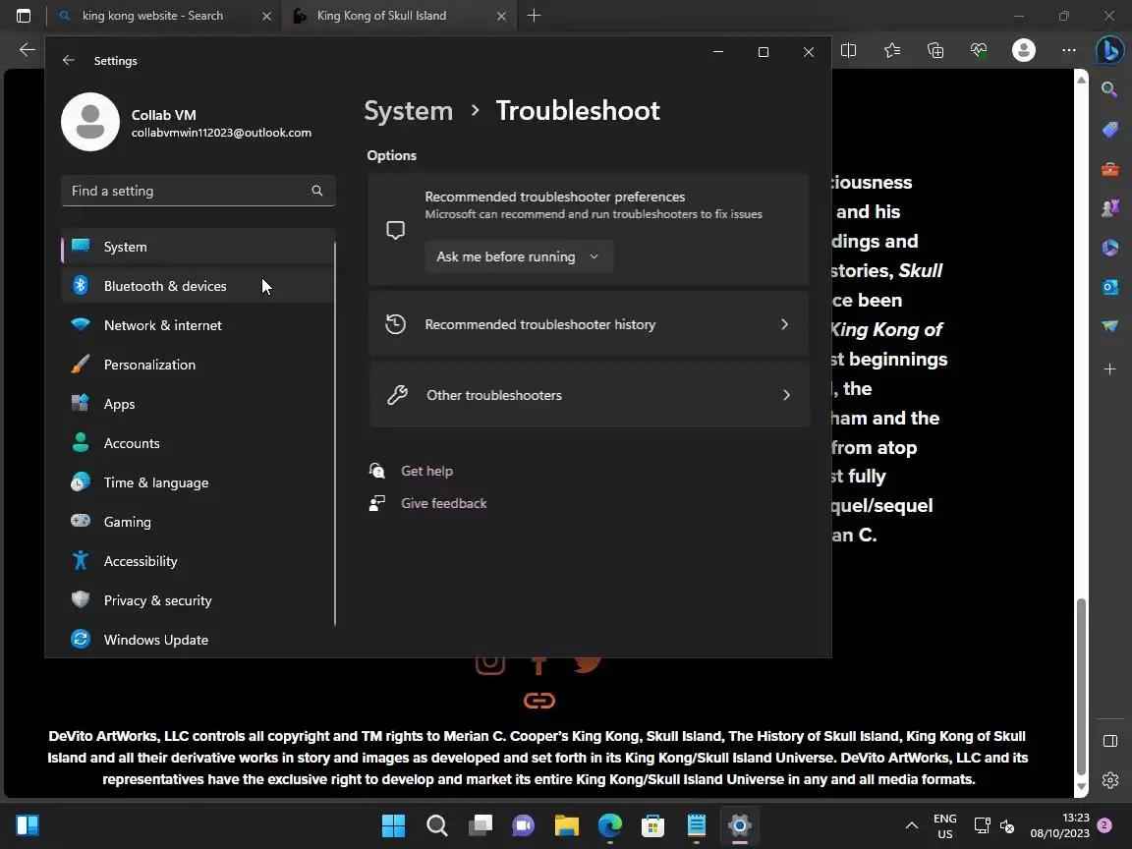
Task: Open Other troubleshooters page
Action: pyautogui.click(x=589, y=396)
